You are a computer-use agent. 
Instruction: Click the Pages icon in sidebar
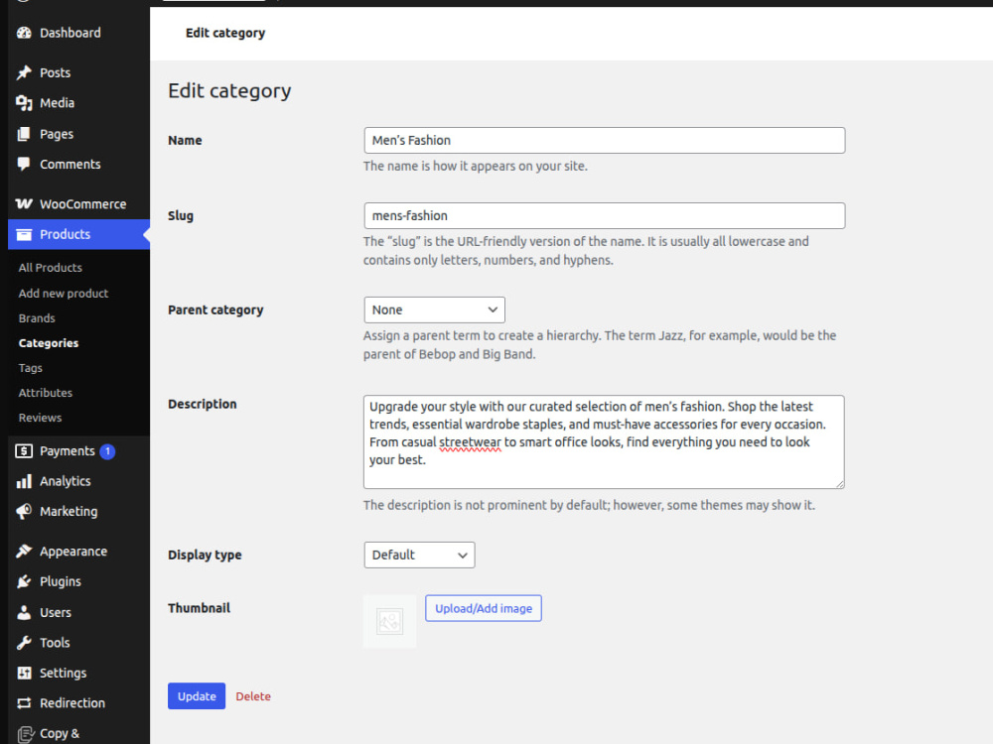(24, 134)
